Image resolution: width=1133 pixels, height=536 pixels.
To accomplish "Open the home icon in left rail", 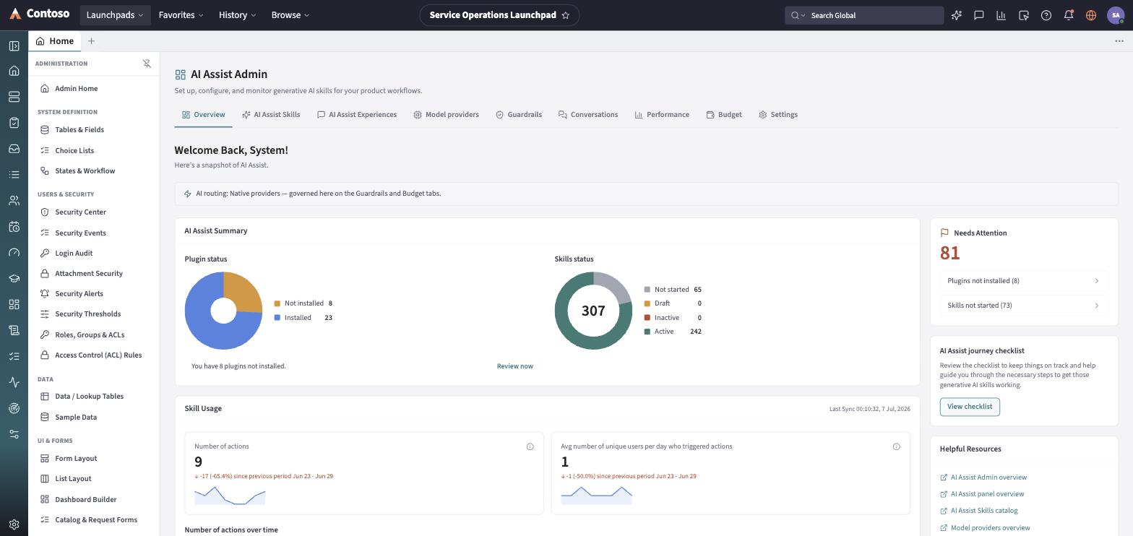I will (14, 71).
